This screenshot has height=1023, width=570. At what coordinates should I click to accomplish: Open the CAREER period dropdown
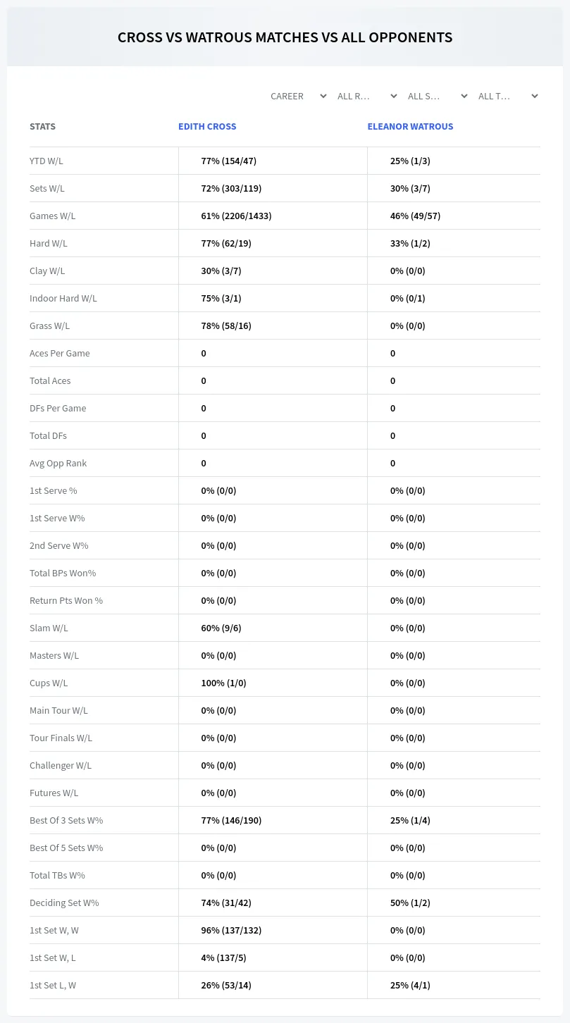[298, 96]
